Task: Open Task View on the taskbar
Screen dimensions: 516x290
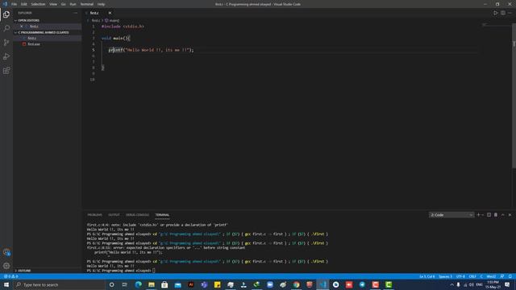Action: [x=125, y=284]
